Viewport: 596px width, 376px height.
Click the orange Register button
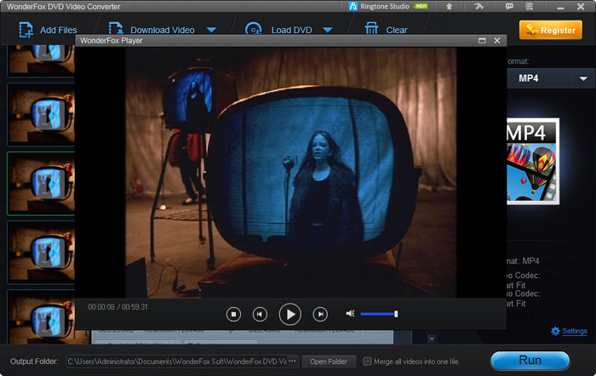click(550, 30)
